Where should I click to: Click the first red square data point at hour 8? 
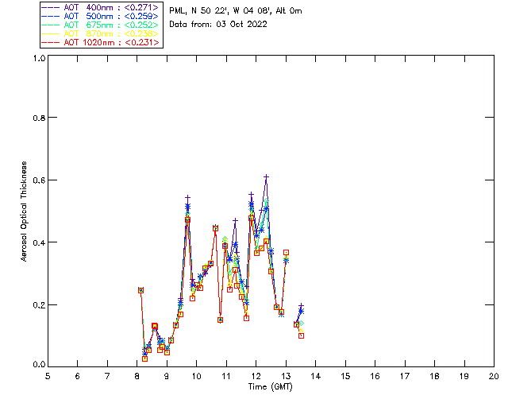click(x=140, y=290)
